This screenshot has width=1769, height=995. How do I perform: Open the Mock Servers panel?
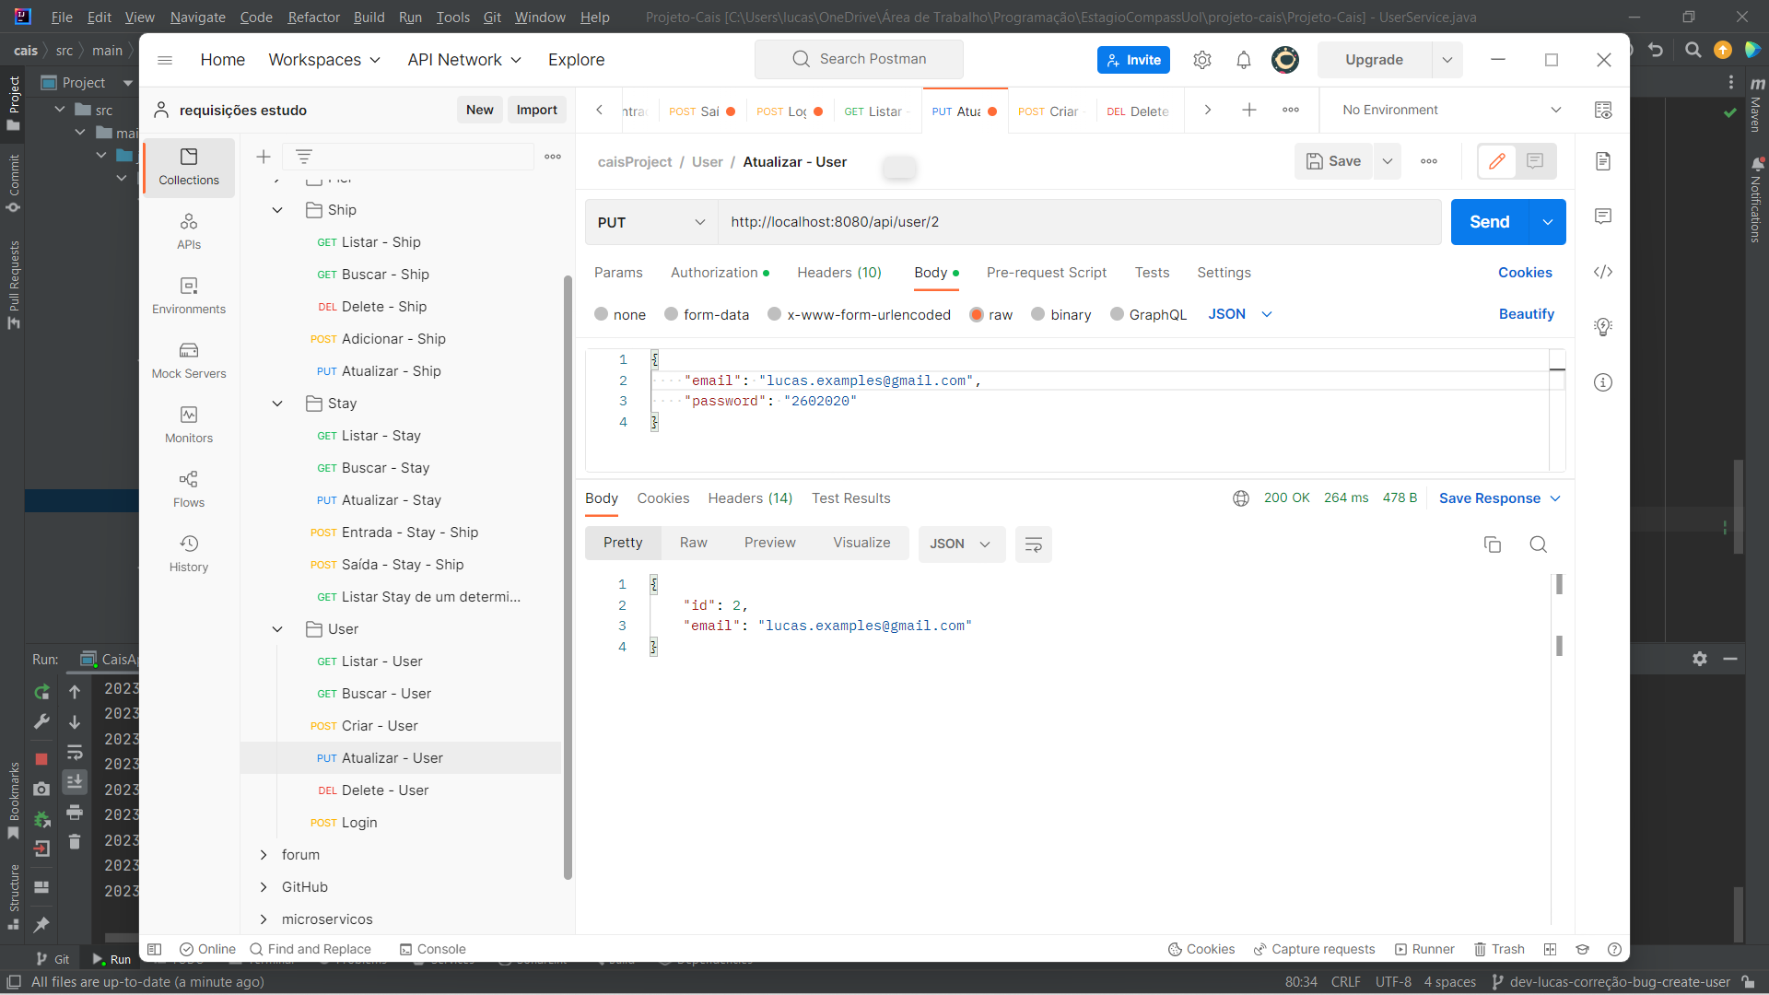(188, 359)
